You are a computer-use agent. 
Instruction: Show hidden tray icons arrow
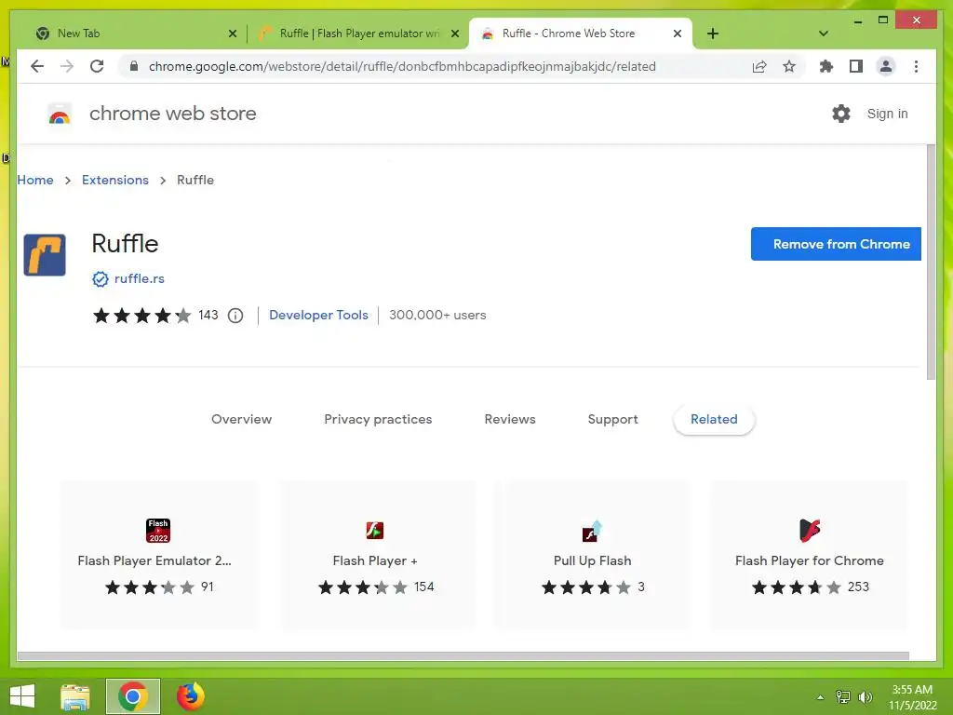tap(820, 697)
